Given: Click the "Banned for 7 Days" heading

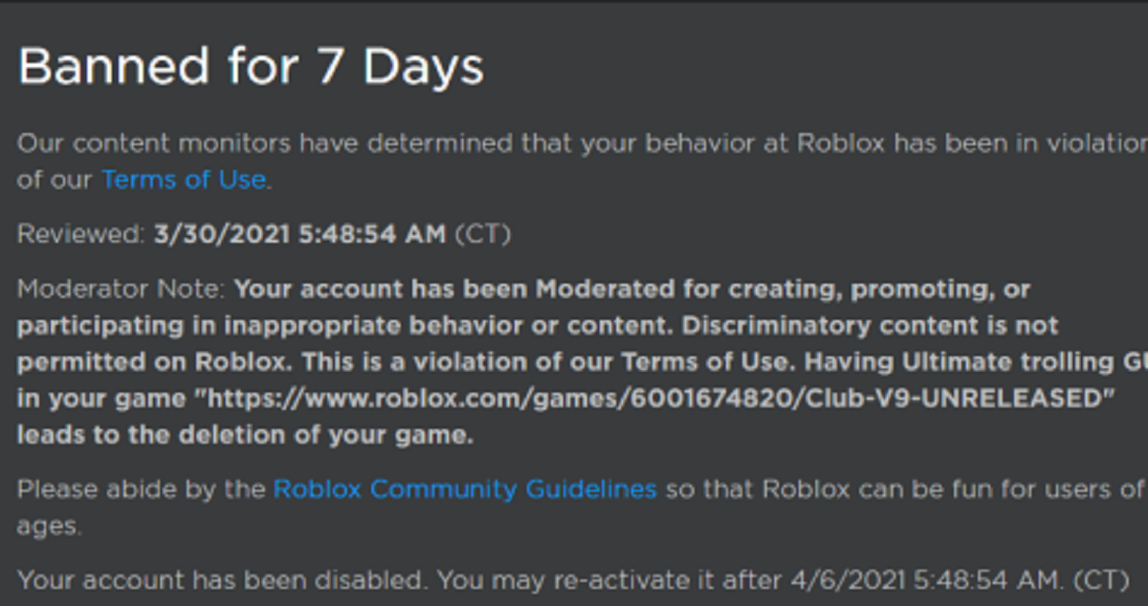Looking at the screenshot, I should point(251,68).
